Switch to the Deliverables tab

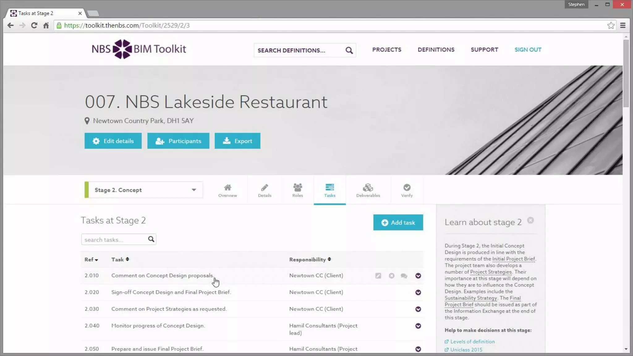pos(368,190)
